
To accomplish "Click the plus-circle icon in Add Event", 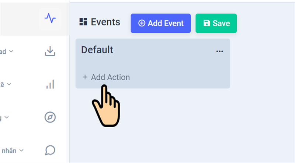I will pos(142,23).
